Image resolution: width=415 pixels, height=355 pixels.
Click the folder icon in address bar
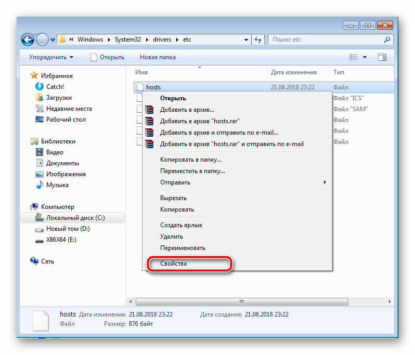tap(62, 40)
